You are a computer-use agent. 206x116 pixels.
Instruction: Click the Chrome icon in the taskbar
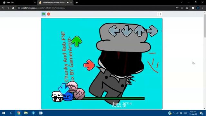[x=19, y=113]
